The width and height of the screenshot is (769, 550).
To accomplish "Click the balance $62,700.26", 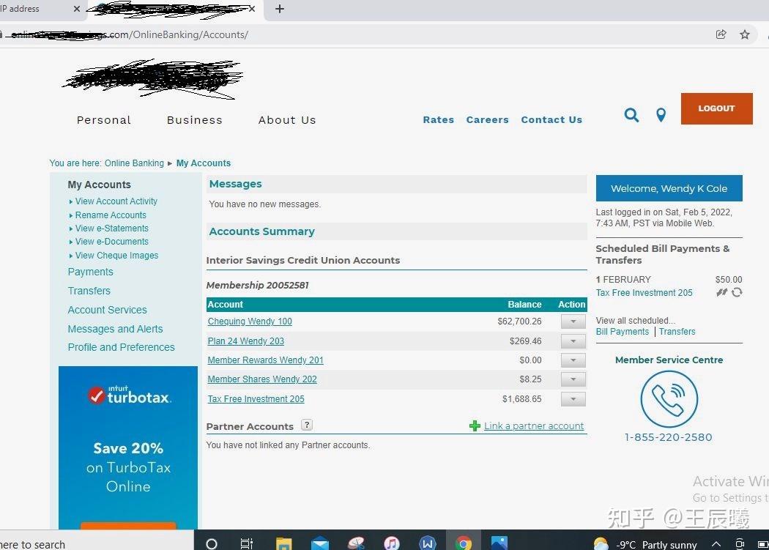I will coord(519,322).
